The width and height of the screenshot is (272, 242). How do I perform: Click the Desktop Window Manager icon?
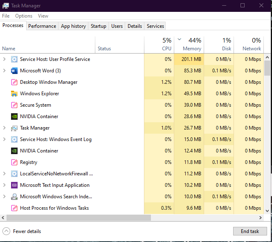(x=14, y=82)
